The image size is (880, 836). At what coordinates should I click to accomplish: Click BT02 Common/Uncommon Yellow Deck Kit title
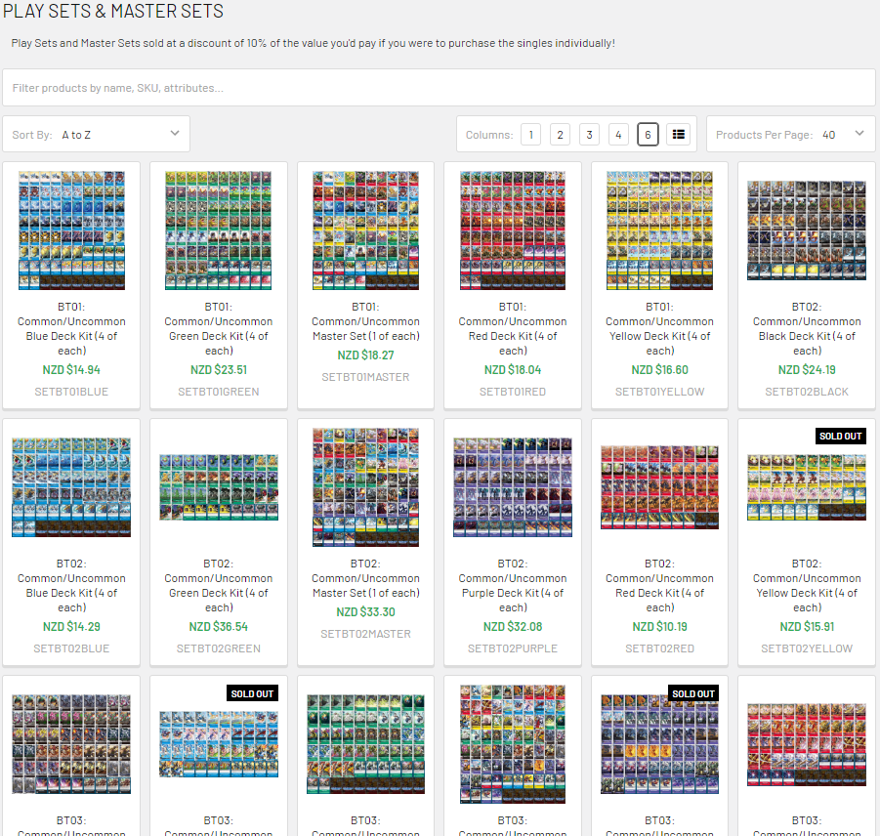point(807,586)
